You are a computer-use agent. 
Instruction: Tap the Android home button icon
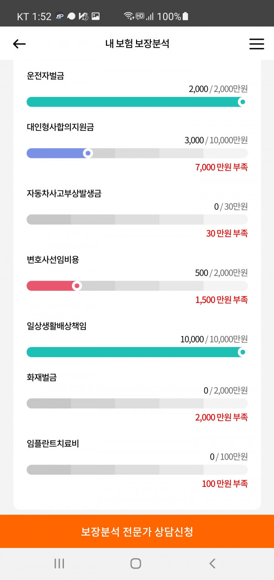136,564
